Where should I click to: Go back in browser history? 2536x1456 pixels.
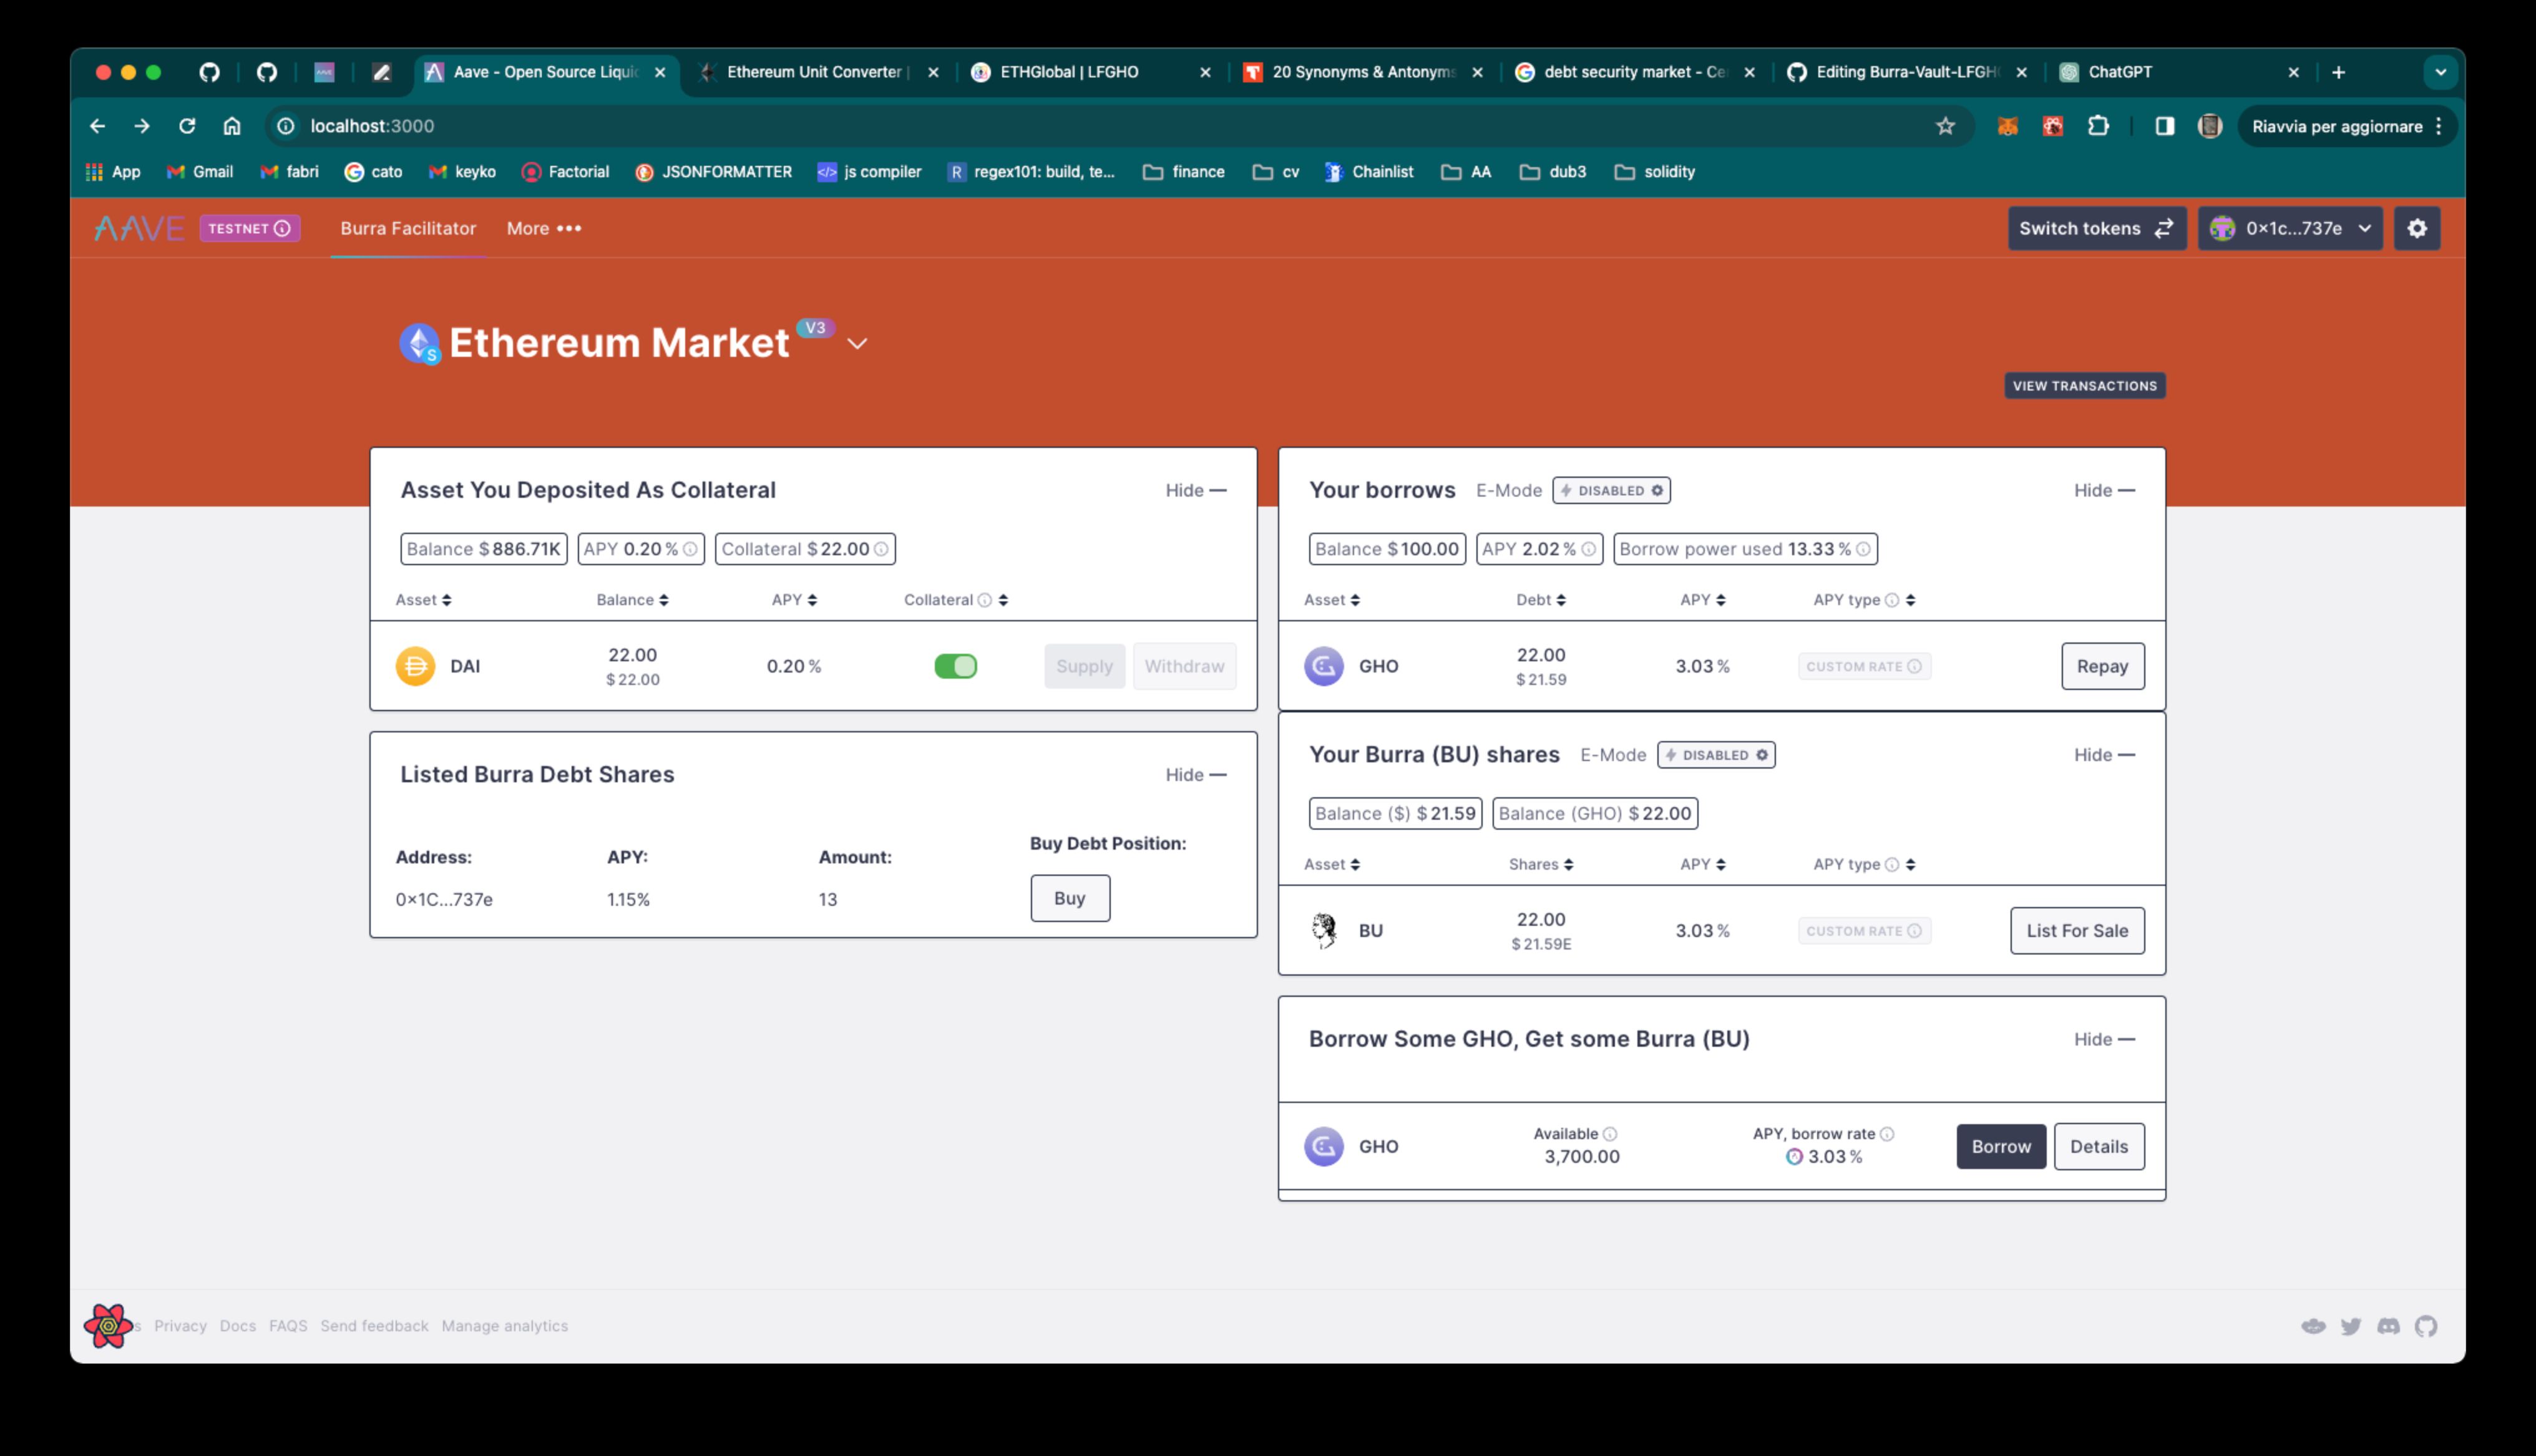pyautogui.click(x=97, y=126)
